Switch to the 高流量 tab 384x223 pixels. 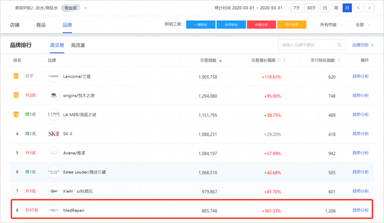tap(78, 45)
